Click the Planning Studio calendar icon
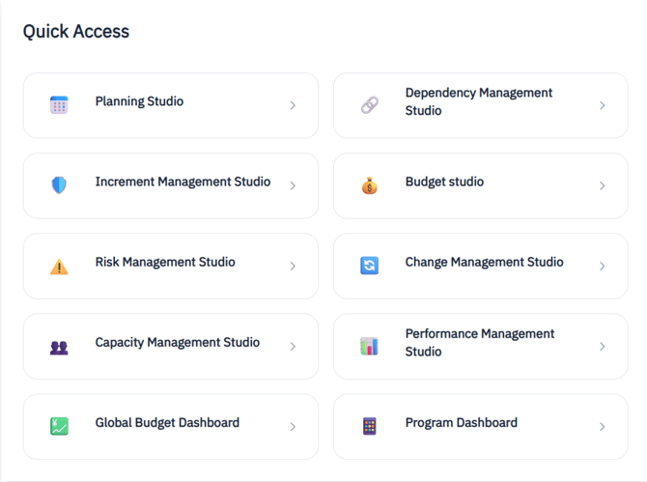The image size is (647, 482). click(x=59, y=105)
